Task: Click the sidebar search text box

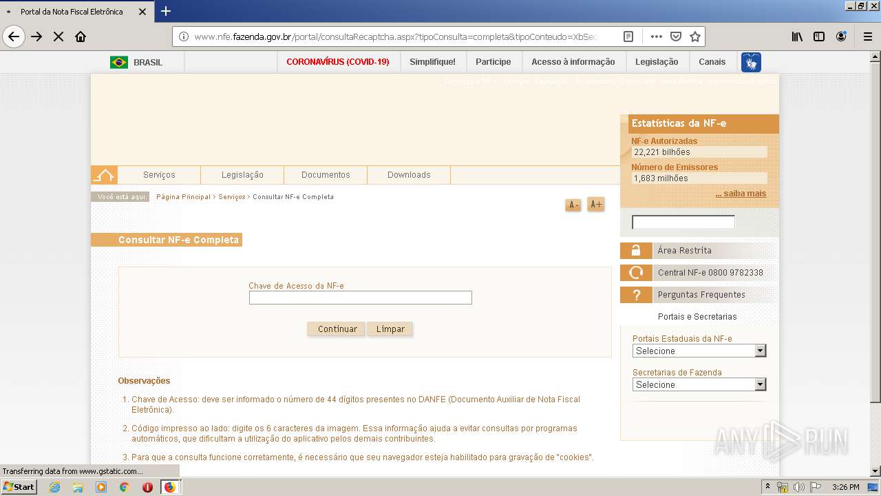Action: point(683,223)
